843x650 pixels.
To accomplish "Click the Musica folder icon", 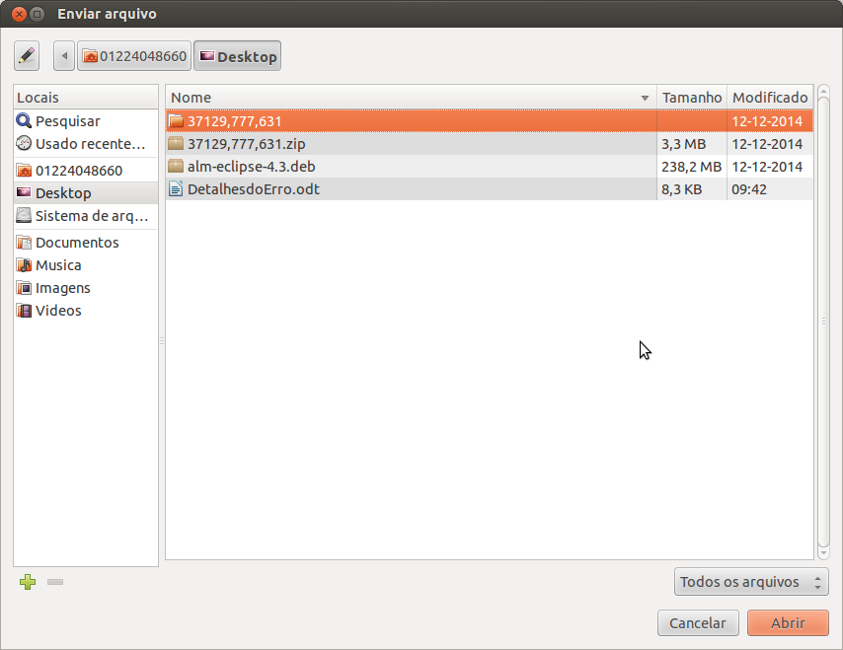I will point(24,265).
